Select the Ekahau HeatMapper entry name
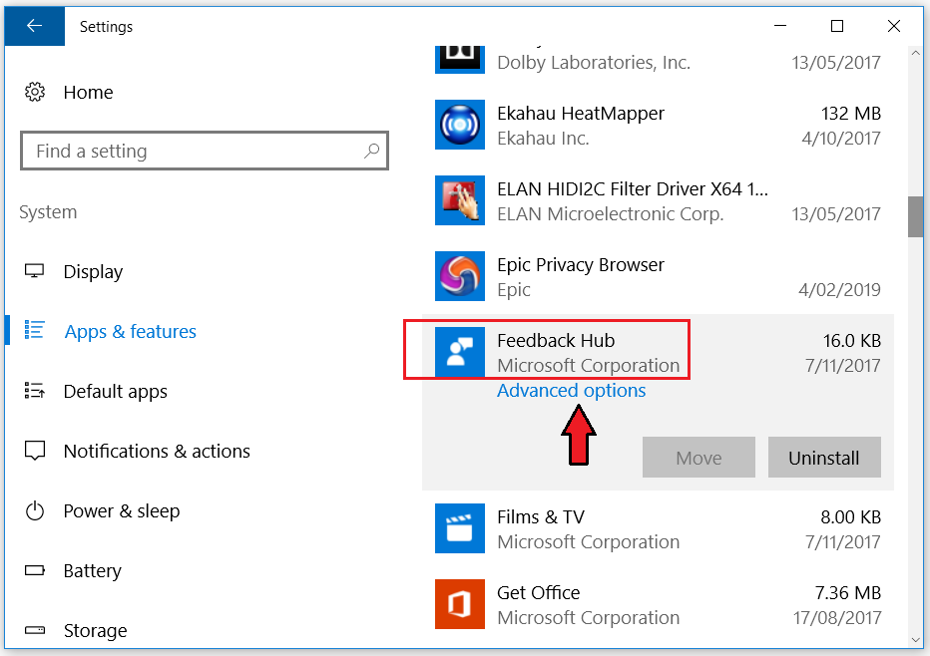Image resolution: width=930 pixels, height=656 pixels. (581, 113)
